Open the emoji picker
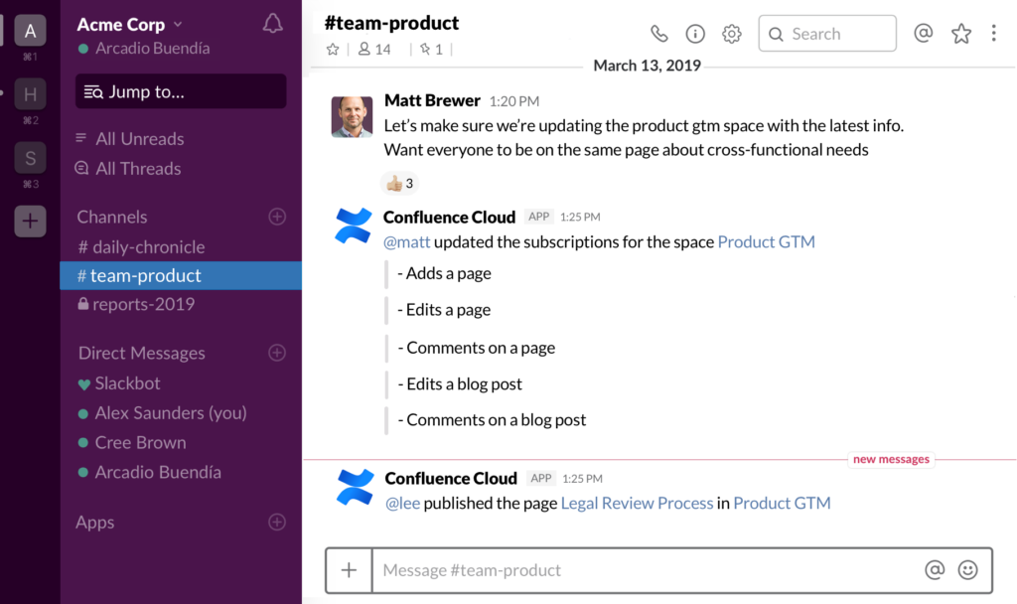 967,569
